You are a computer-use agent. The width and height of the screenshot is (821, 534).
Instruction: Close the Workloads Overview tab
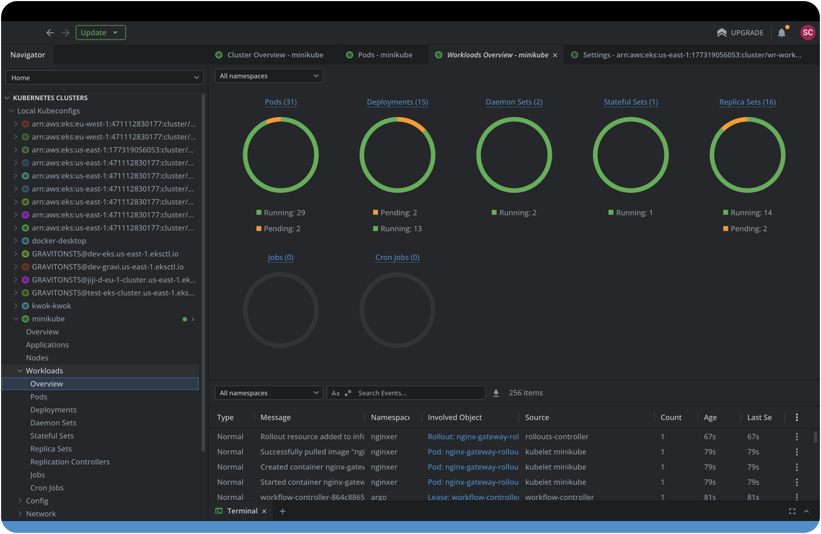pyautogui.click(x=555, y=55)
